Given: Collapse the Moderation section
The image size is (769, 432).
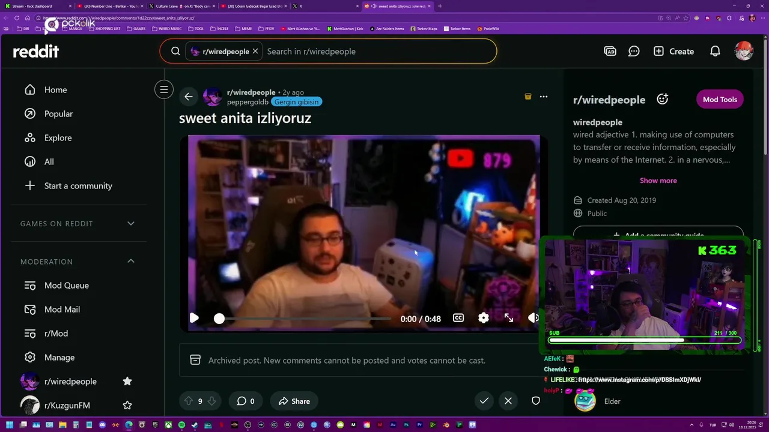Looking at the screenshot, I should point(79,262).
